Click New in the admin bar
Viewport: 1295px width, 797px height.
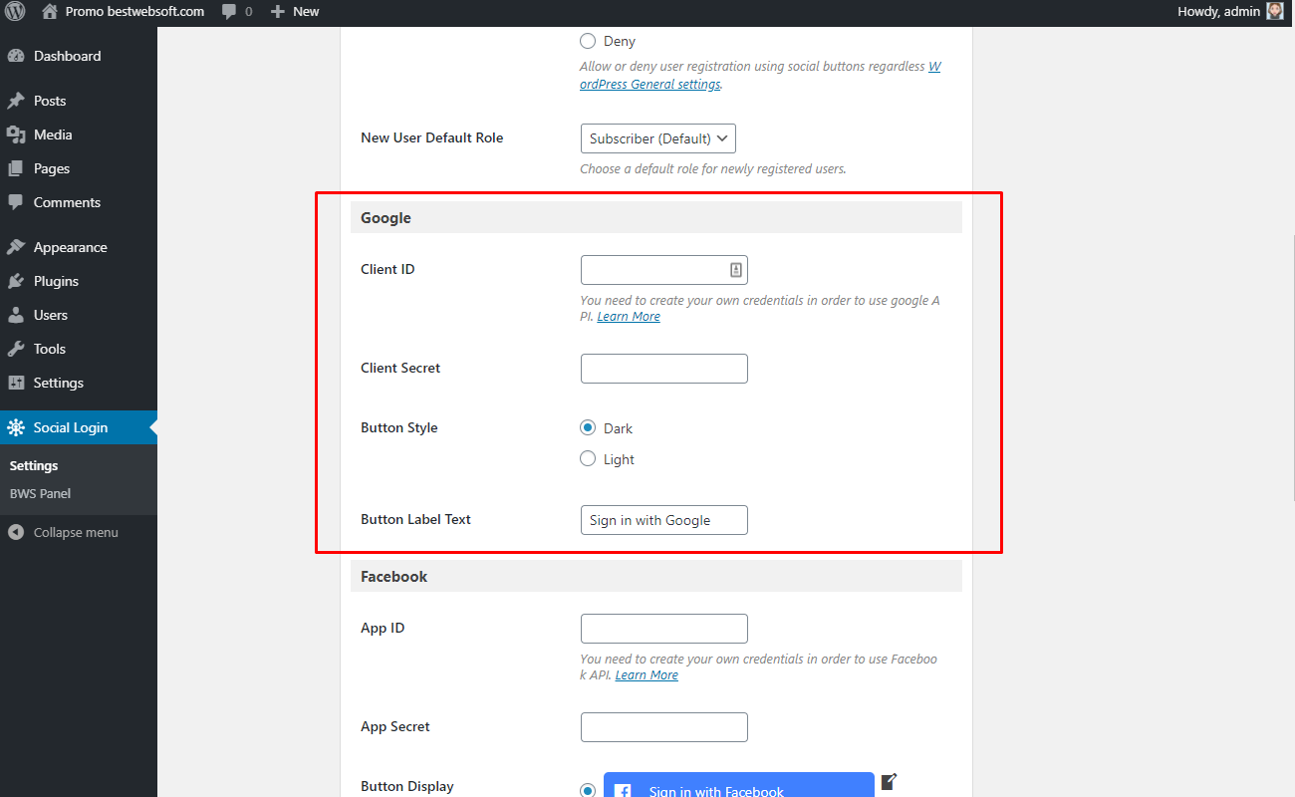coord(306,12)
